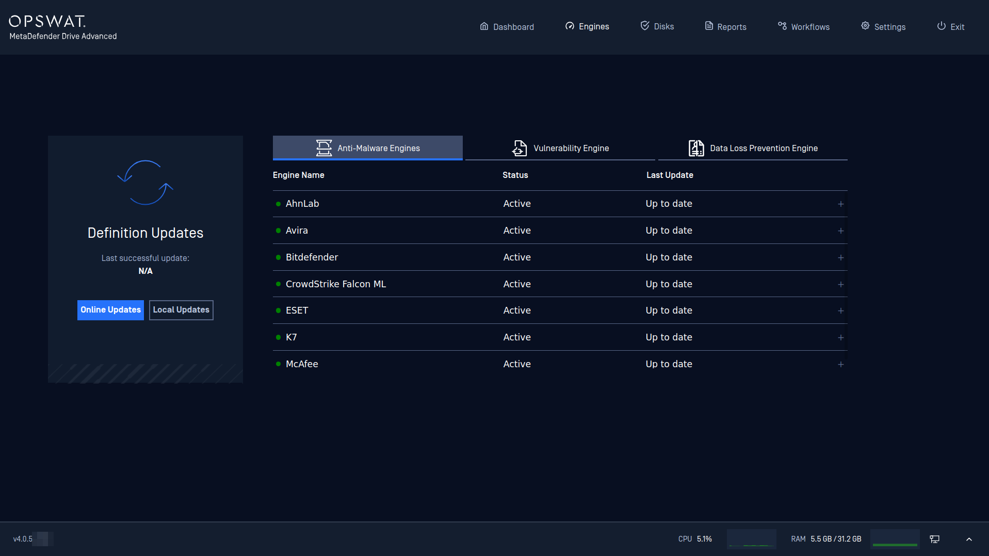Expand the status bar up chevron
Screen dimensions: 989x556
pos(969,539)
